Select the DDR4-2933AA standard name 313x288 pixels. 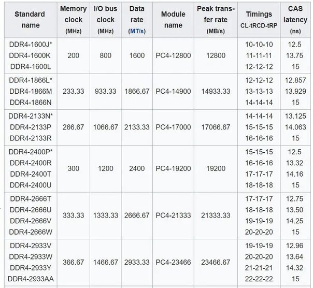click(31, 279)
